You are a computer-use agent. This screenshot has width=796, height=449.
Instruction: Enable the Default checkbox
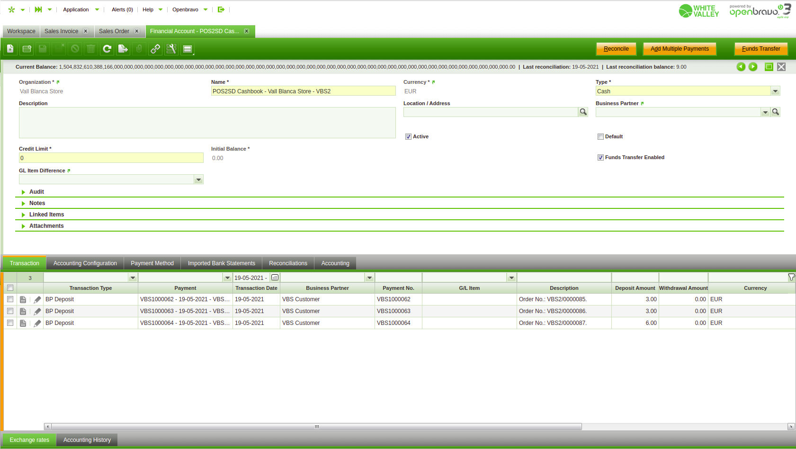click(600, 136)
